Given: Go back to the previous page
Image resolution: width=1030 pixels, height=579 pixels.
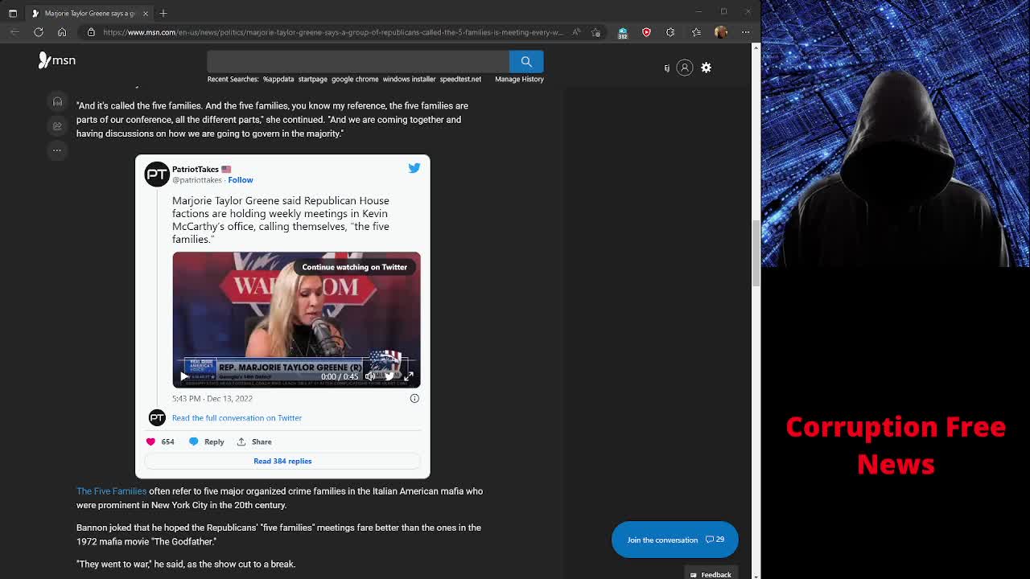Looking at the screenshot, I should click(x=14, y=32).
